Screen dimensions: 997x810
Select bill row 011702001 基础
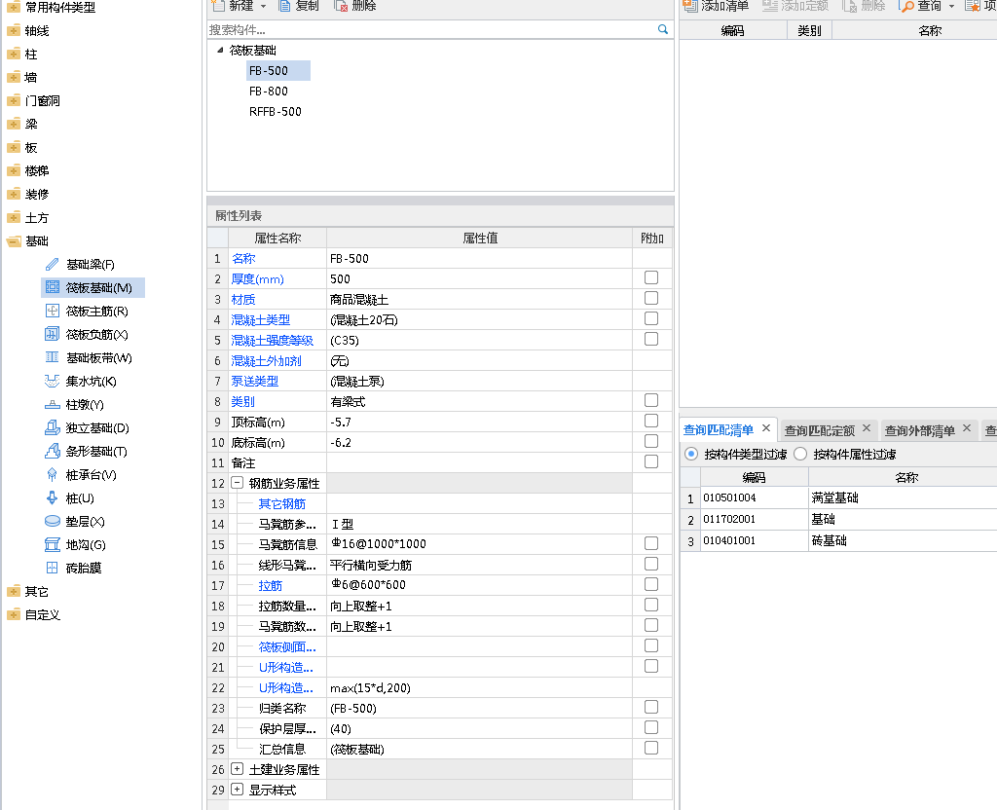(838, 520)
